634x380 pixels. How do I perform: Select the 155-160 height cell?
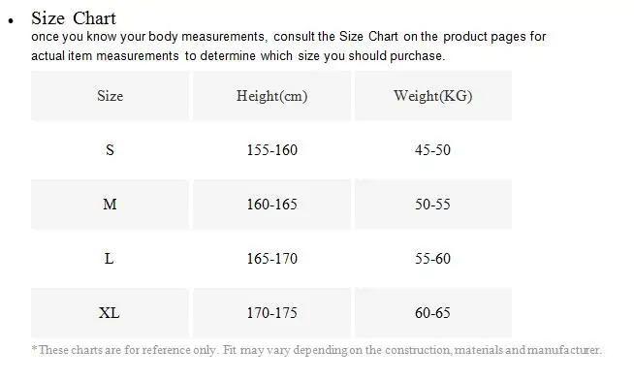271,150
